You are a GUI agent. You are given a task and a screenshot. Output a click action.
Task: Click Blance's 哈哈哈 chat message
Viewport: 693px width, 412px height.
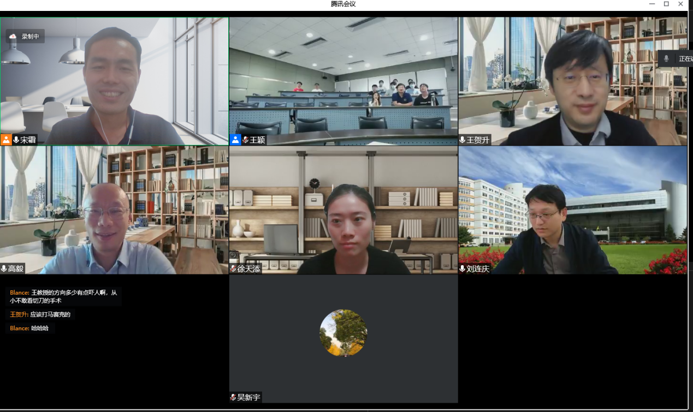29,328
